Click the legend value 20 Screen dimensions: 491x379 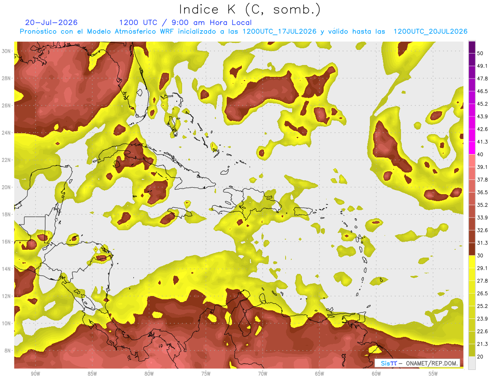coord(480,357)
